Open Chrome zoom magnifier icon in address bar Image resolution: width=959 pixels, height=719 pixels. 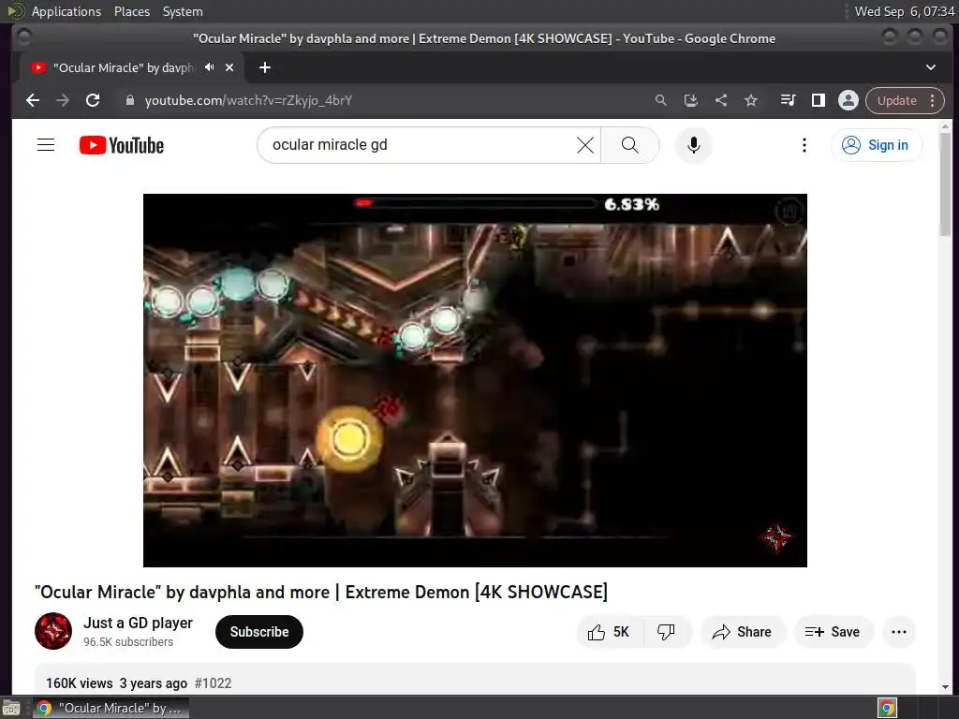tap(660, 100)
